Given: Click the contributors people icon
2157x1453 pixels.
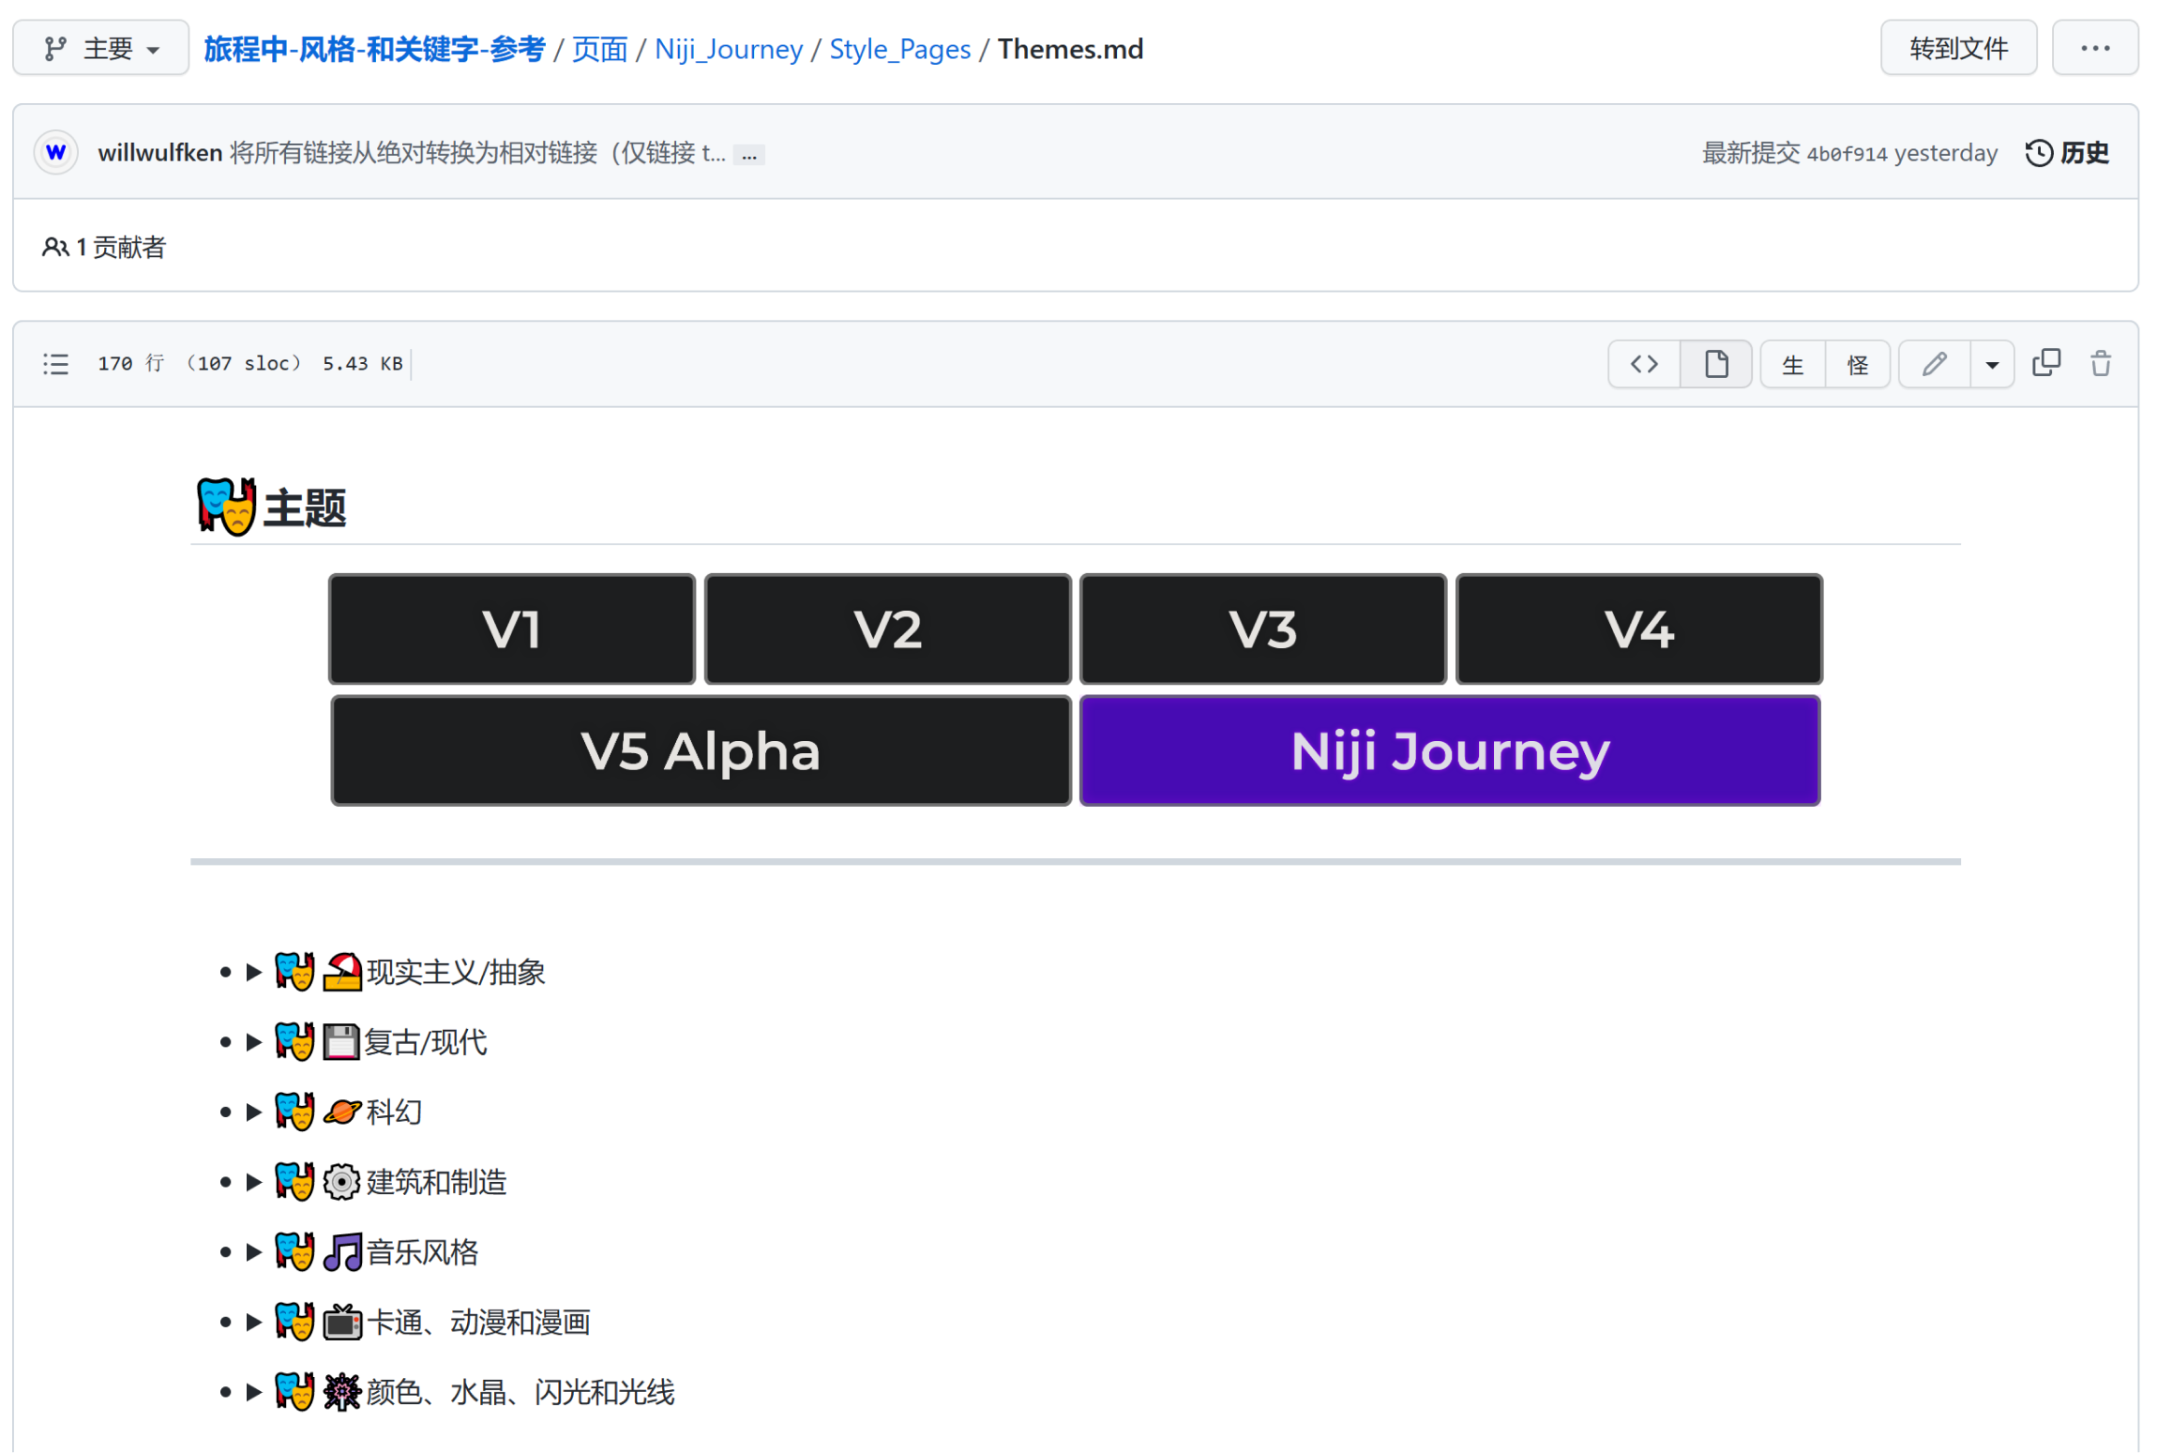Looking at the screenshot, I should coord(55,248).
